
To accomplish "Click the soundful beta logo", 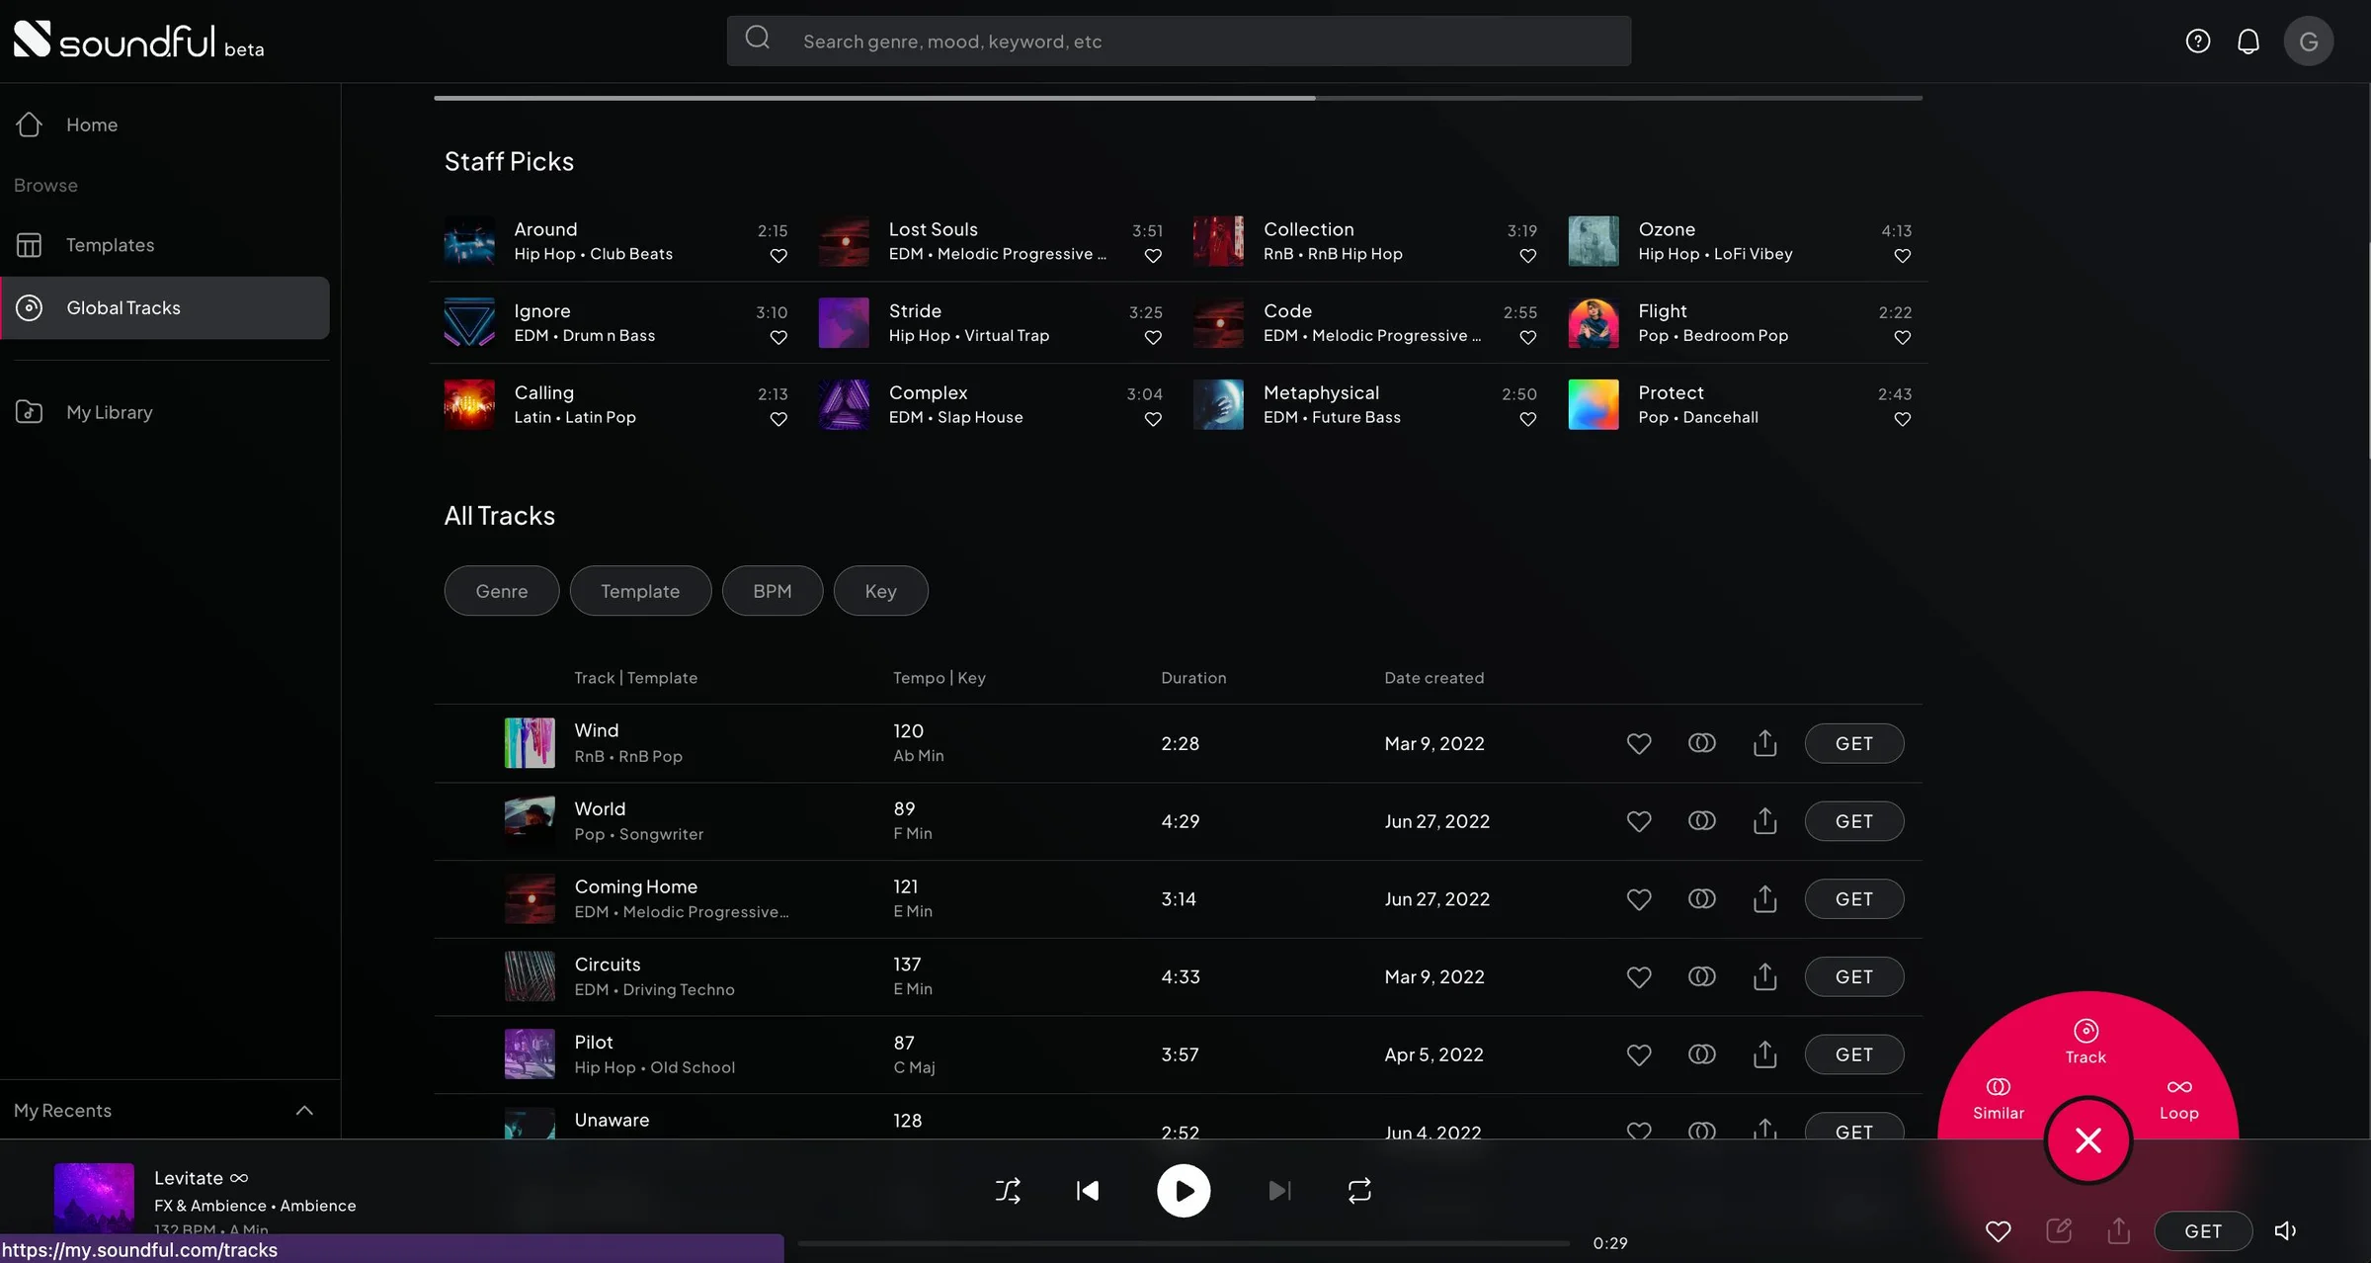I will click(138, 41).
